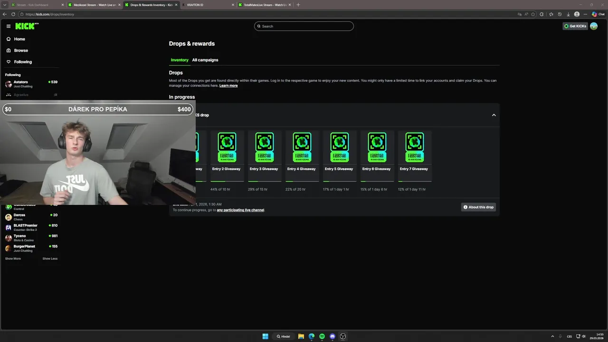
Task: Open translate page icon in address bar
Action: coord(520,14)
